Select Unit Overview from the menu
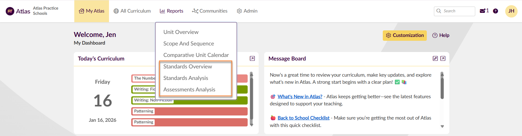The height and width of the screenshot is (136, 522). [181, 32]
